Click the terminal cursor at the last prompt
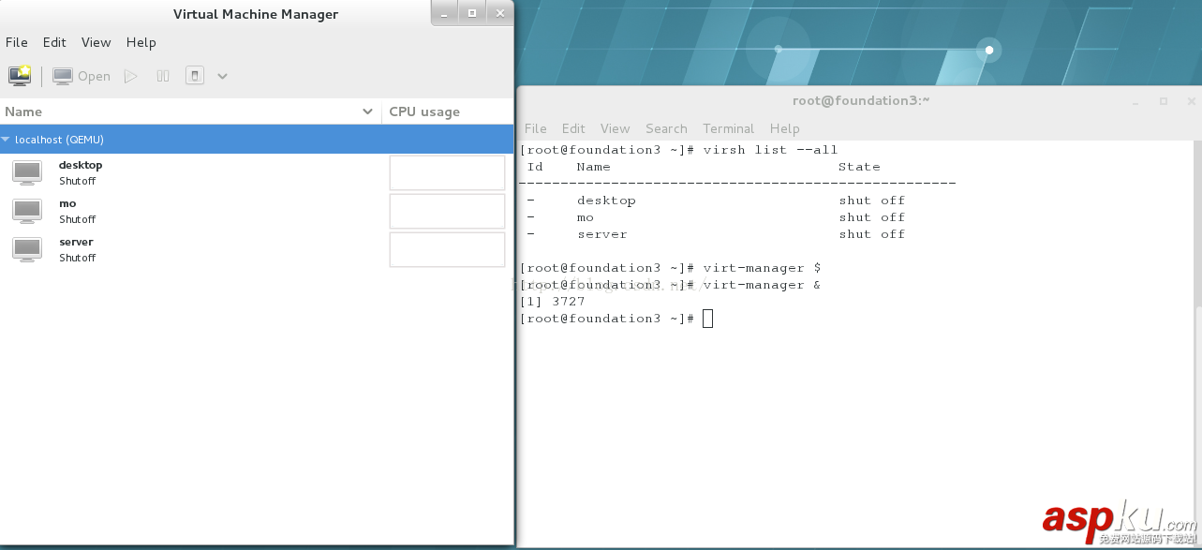This screenshot has width=1202, height=550. 707,319
